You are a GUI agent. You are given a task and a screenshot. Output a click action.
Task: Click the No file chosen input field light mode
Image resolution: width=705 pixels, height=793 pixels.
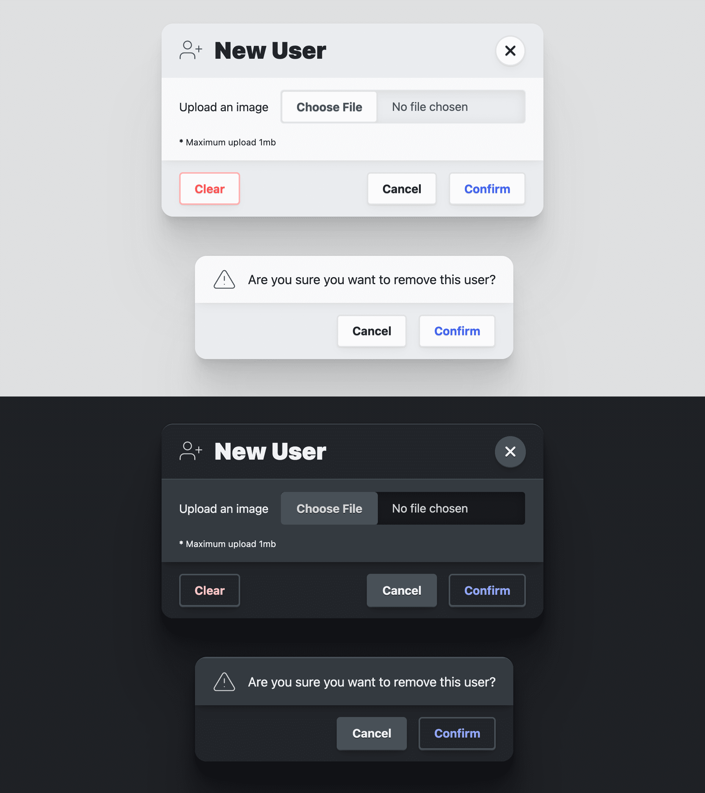tap(450, 107)
